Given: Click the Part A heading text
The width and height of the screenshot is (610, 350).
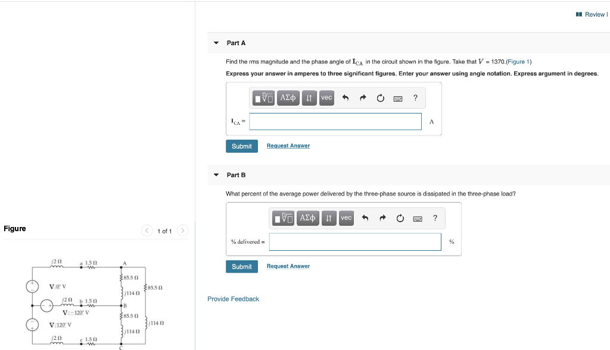Looking at the screenshot, I should [236, 43].
